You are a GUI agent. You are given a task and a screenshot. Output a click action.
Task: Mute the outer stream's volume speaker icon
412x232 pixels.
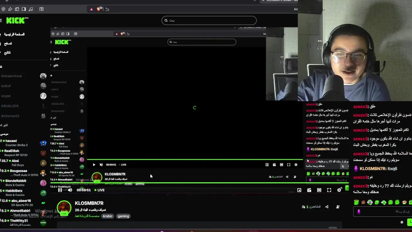click(70, 190)
